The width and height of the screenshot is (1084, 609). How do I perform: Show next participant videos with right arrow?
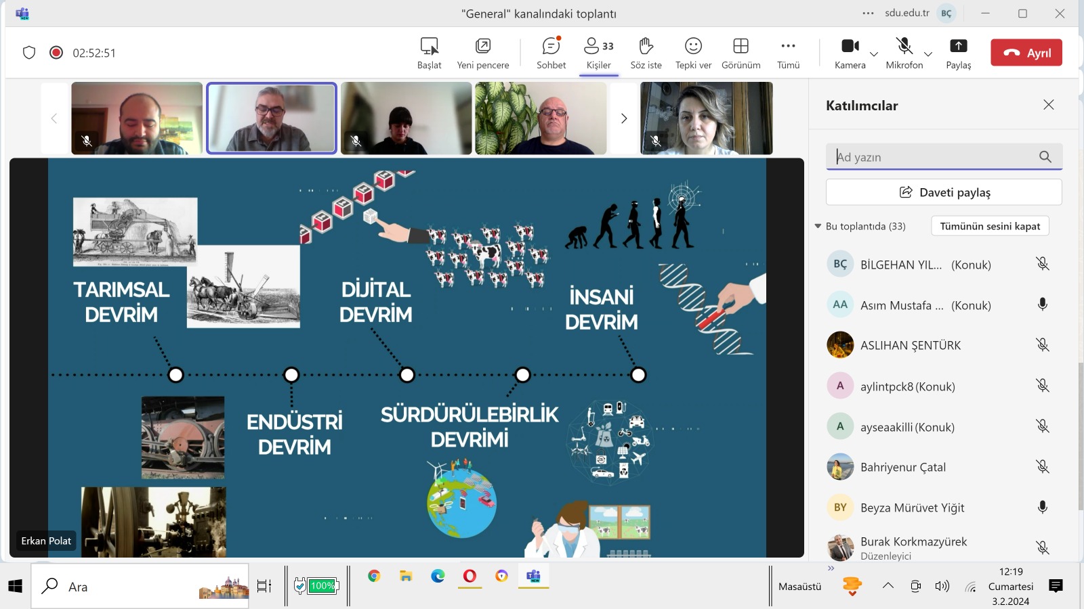tap(624, 118)
